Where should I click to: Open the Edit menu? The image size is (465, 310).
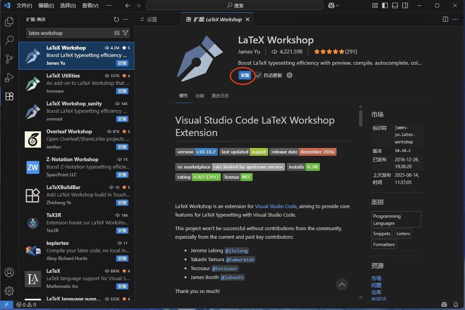[x=46, y=5]
